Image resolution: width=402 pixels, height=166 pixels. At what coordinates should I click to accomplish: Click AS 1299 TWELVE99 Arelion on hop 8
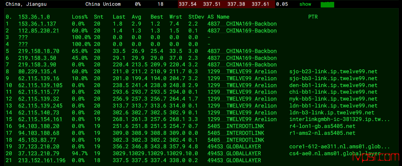242,71
